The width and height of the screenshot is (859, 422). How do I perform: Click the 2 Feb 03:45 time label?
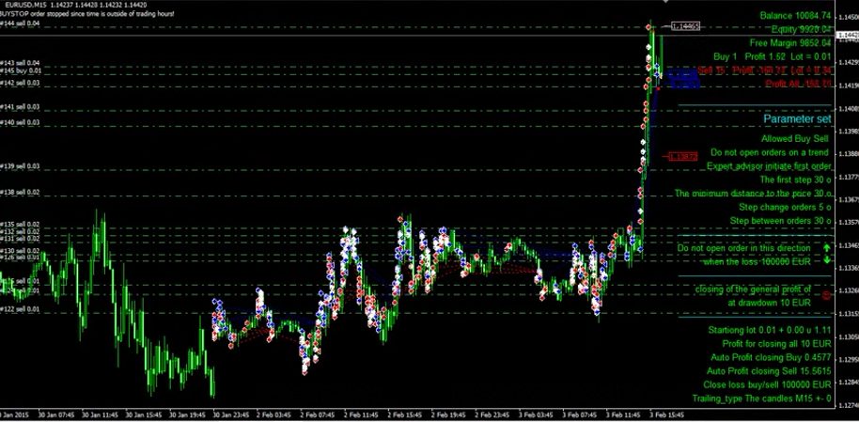273,415
